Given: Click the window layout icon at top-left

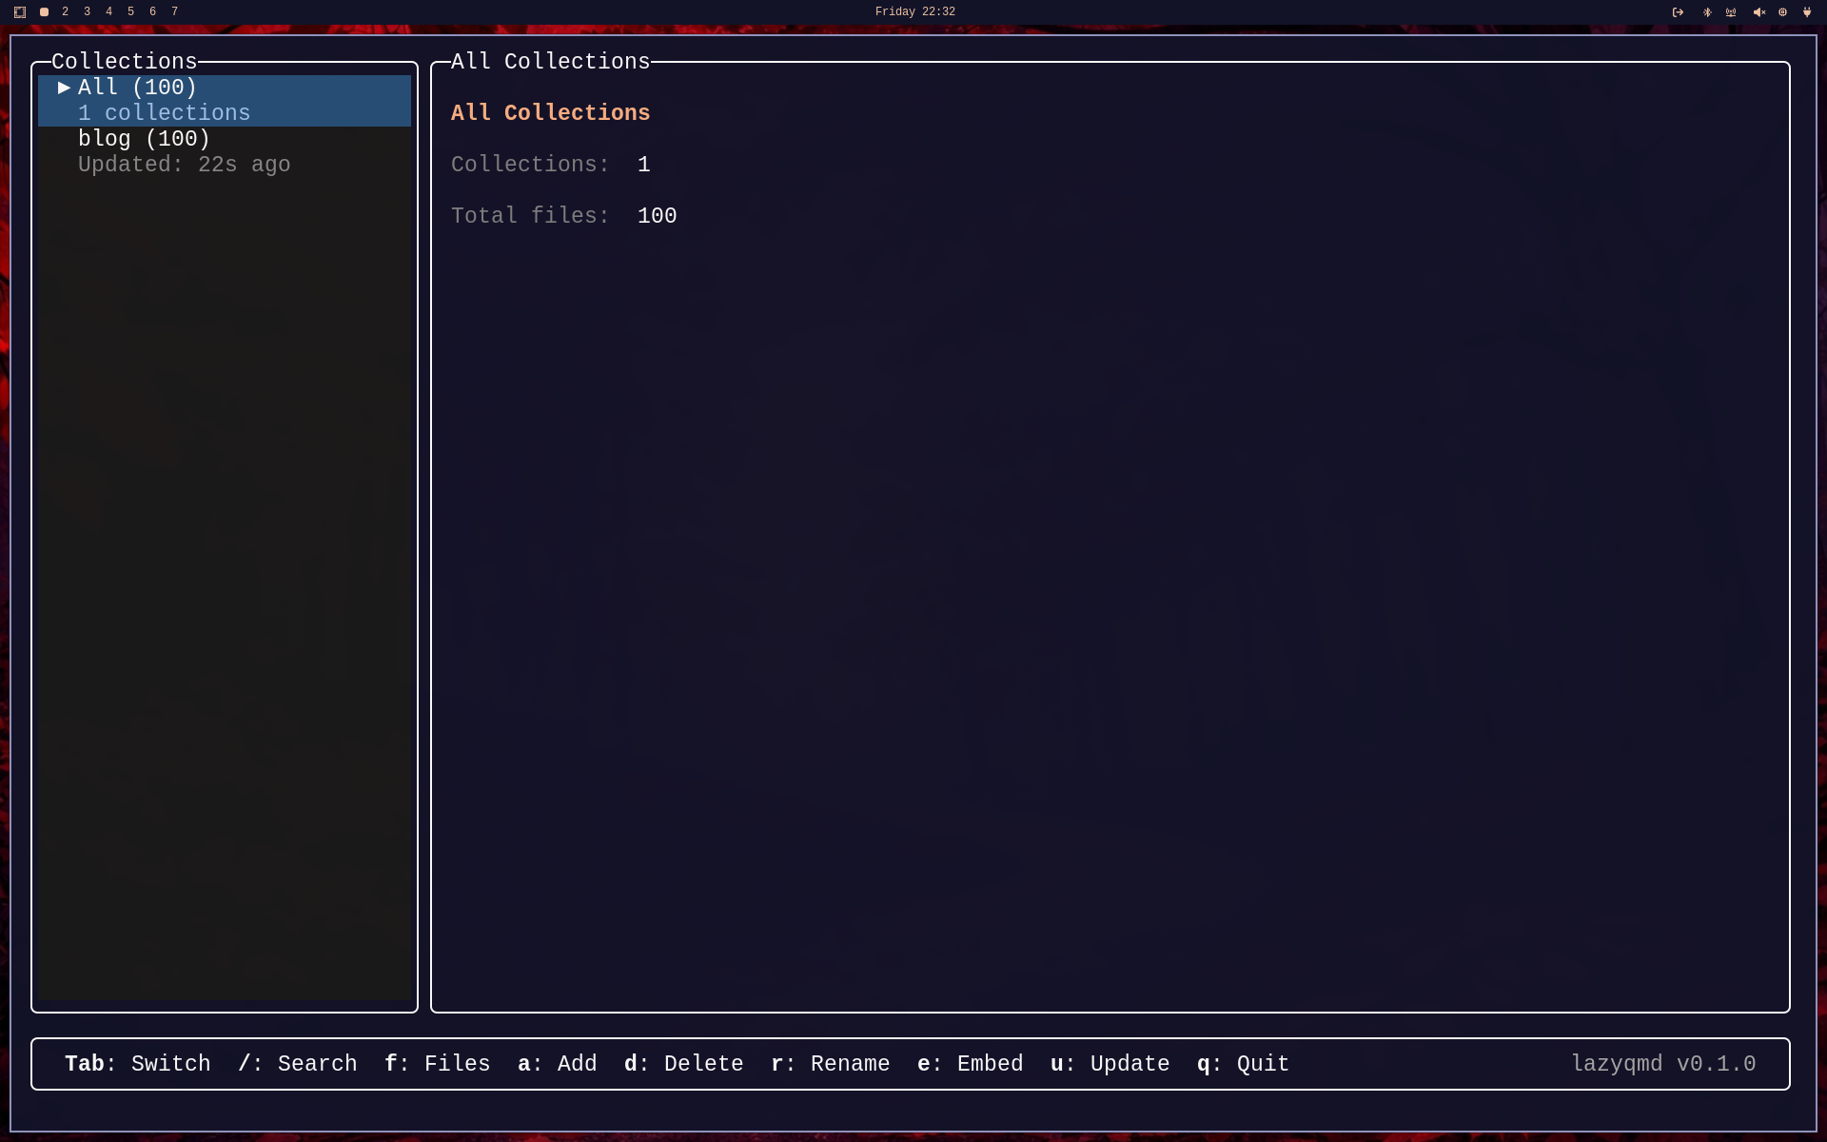Looking at the screenshot, I should [x=20, y=12].
